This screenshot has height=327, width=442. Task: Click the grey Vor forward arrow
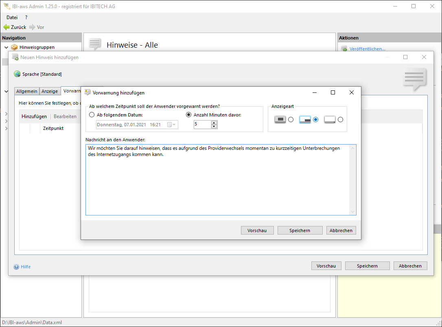click(32, 27)
